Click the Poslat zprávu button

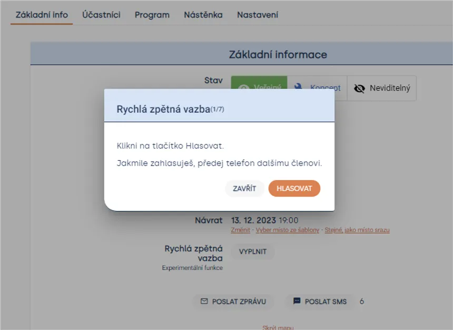click(233, 302)
